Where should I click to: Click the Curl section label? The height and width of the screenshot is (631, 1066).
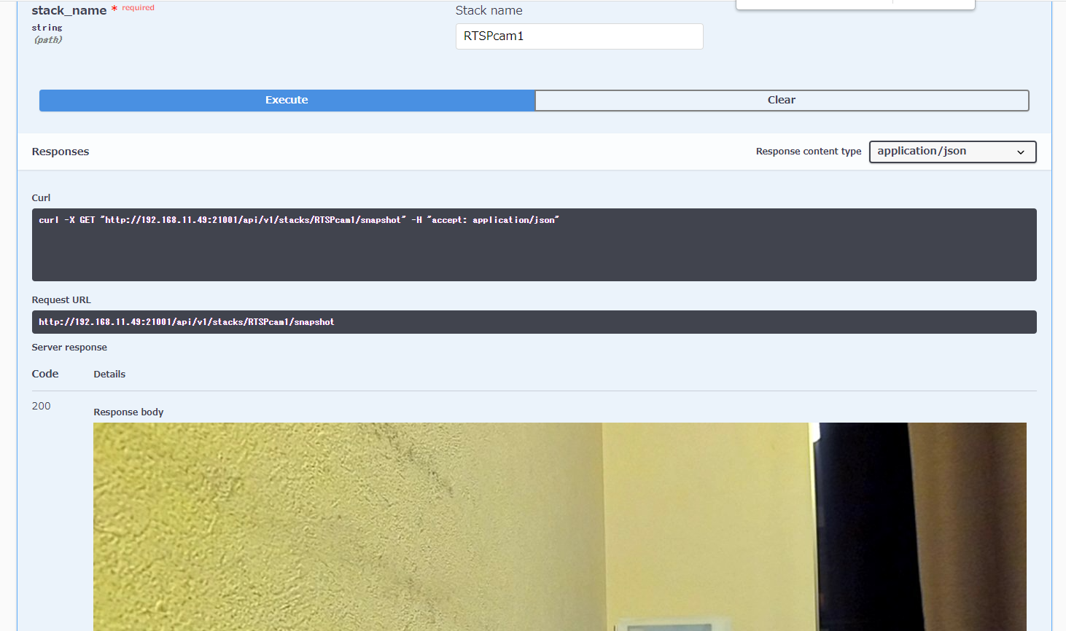click(x=42, y=197)
